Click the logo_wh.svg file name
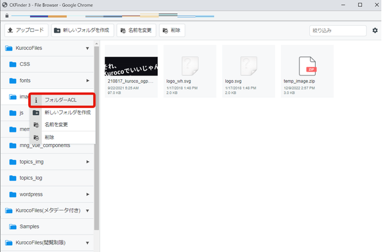Viewport: 385px width, 252px height. tap(178, 81)
